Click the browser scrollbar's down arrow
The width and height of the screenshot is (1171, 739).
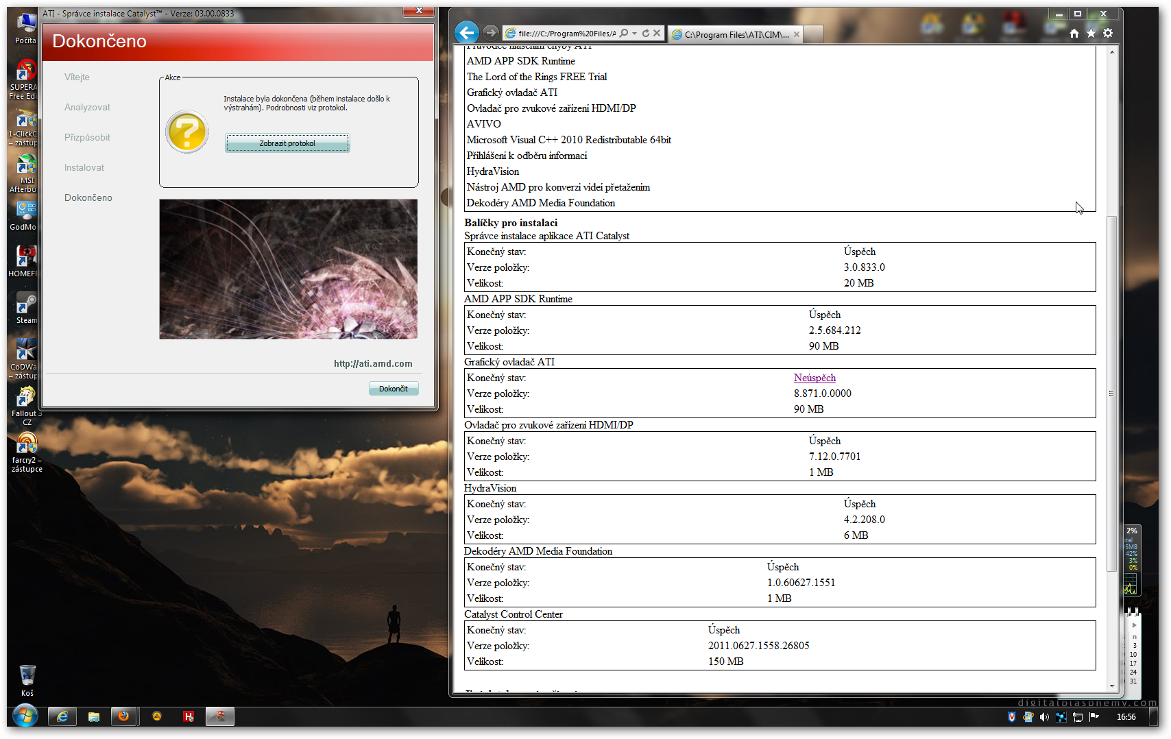click(x=1111, y=686)
